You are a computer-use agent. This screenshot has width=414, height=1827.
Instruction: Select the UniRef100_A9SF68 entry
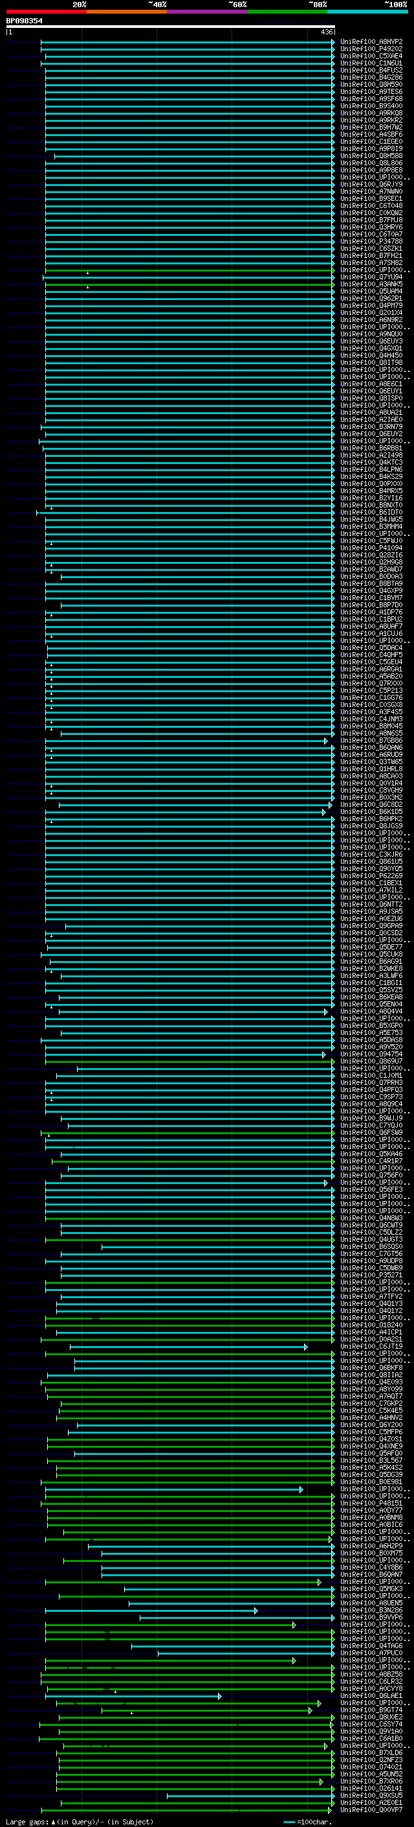coord(371,99)
